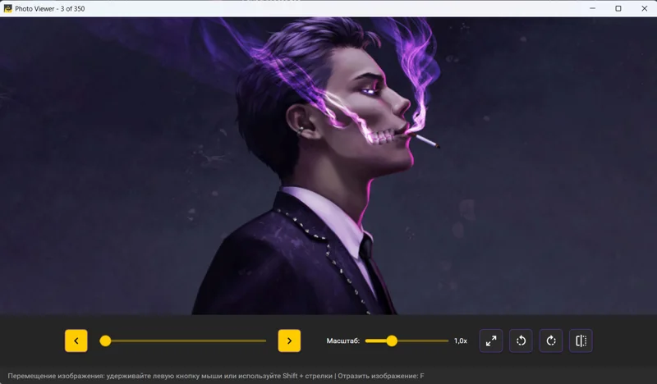This screenshot has height=384, width=657.
Task: Close the Photo Viewer window
Action: pos(644,8)
